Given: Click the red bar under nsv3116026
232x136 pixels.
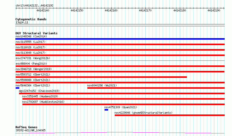Looking at the screenshot, I should tap(120, 50).
